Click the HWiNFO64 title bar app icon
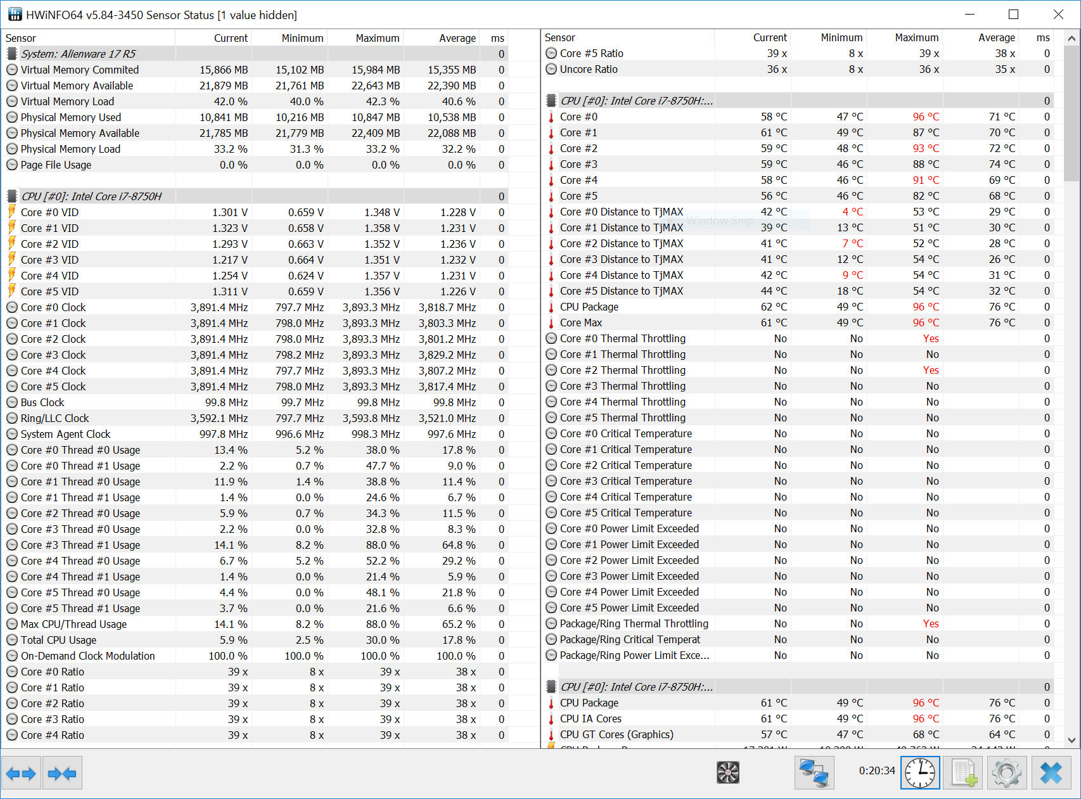Image resolution: width=1081 pixels, height=799 pixels. coord(15,14)
